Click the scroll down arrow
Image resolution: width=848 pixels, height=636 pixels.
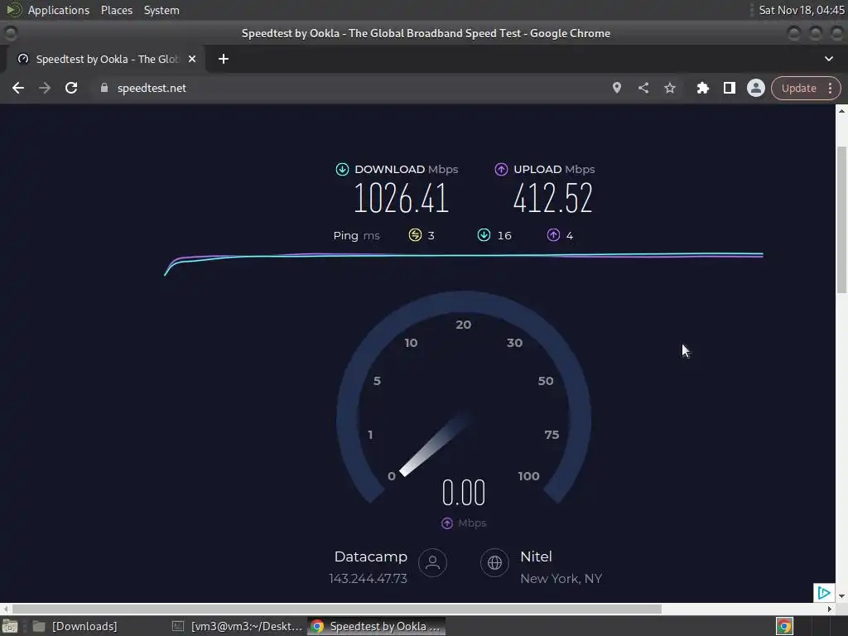(x=841, y=596)
